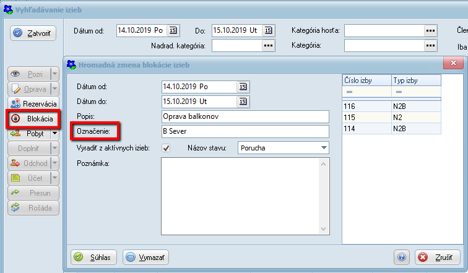Click the Zatvoriť button
The width and height of the screenshot is (468, 273).
click(34, 33)
